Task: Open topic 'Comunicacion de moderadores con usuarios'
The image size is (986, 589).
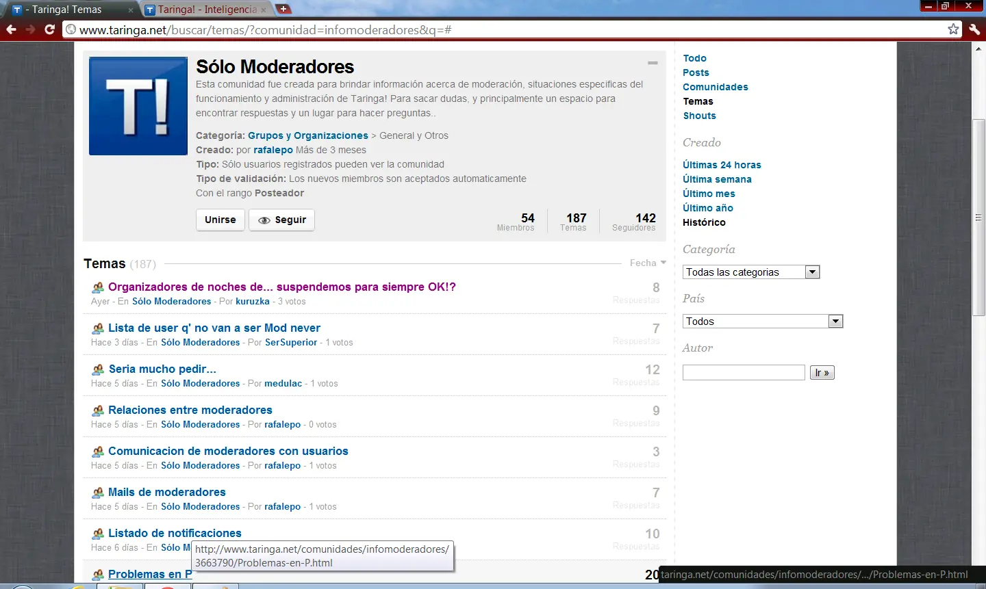Action: (228, 451)
